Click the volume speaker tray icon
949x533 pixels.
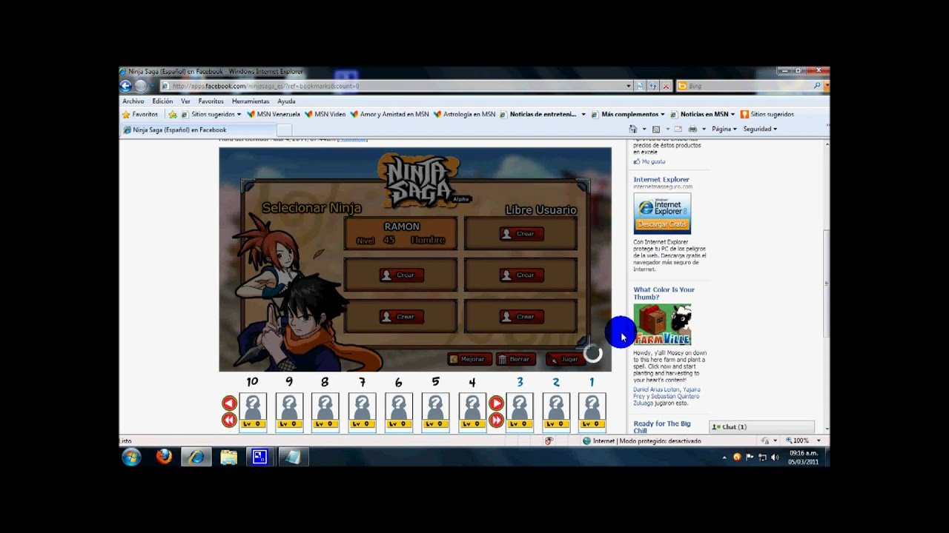(775, 457)
